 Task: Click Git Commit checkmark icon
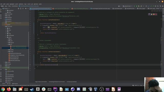(x=151, y=6)
